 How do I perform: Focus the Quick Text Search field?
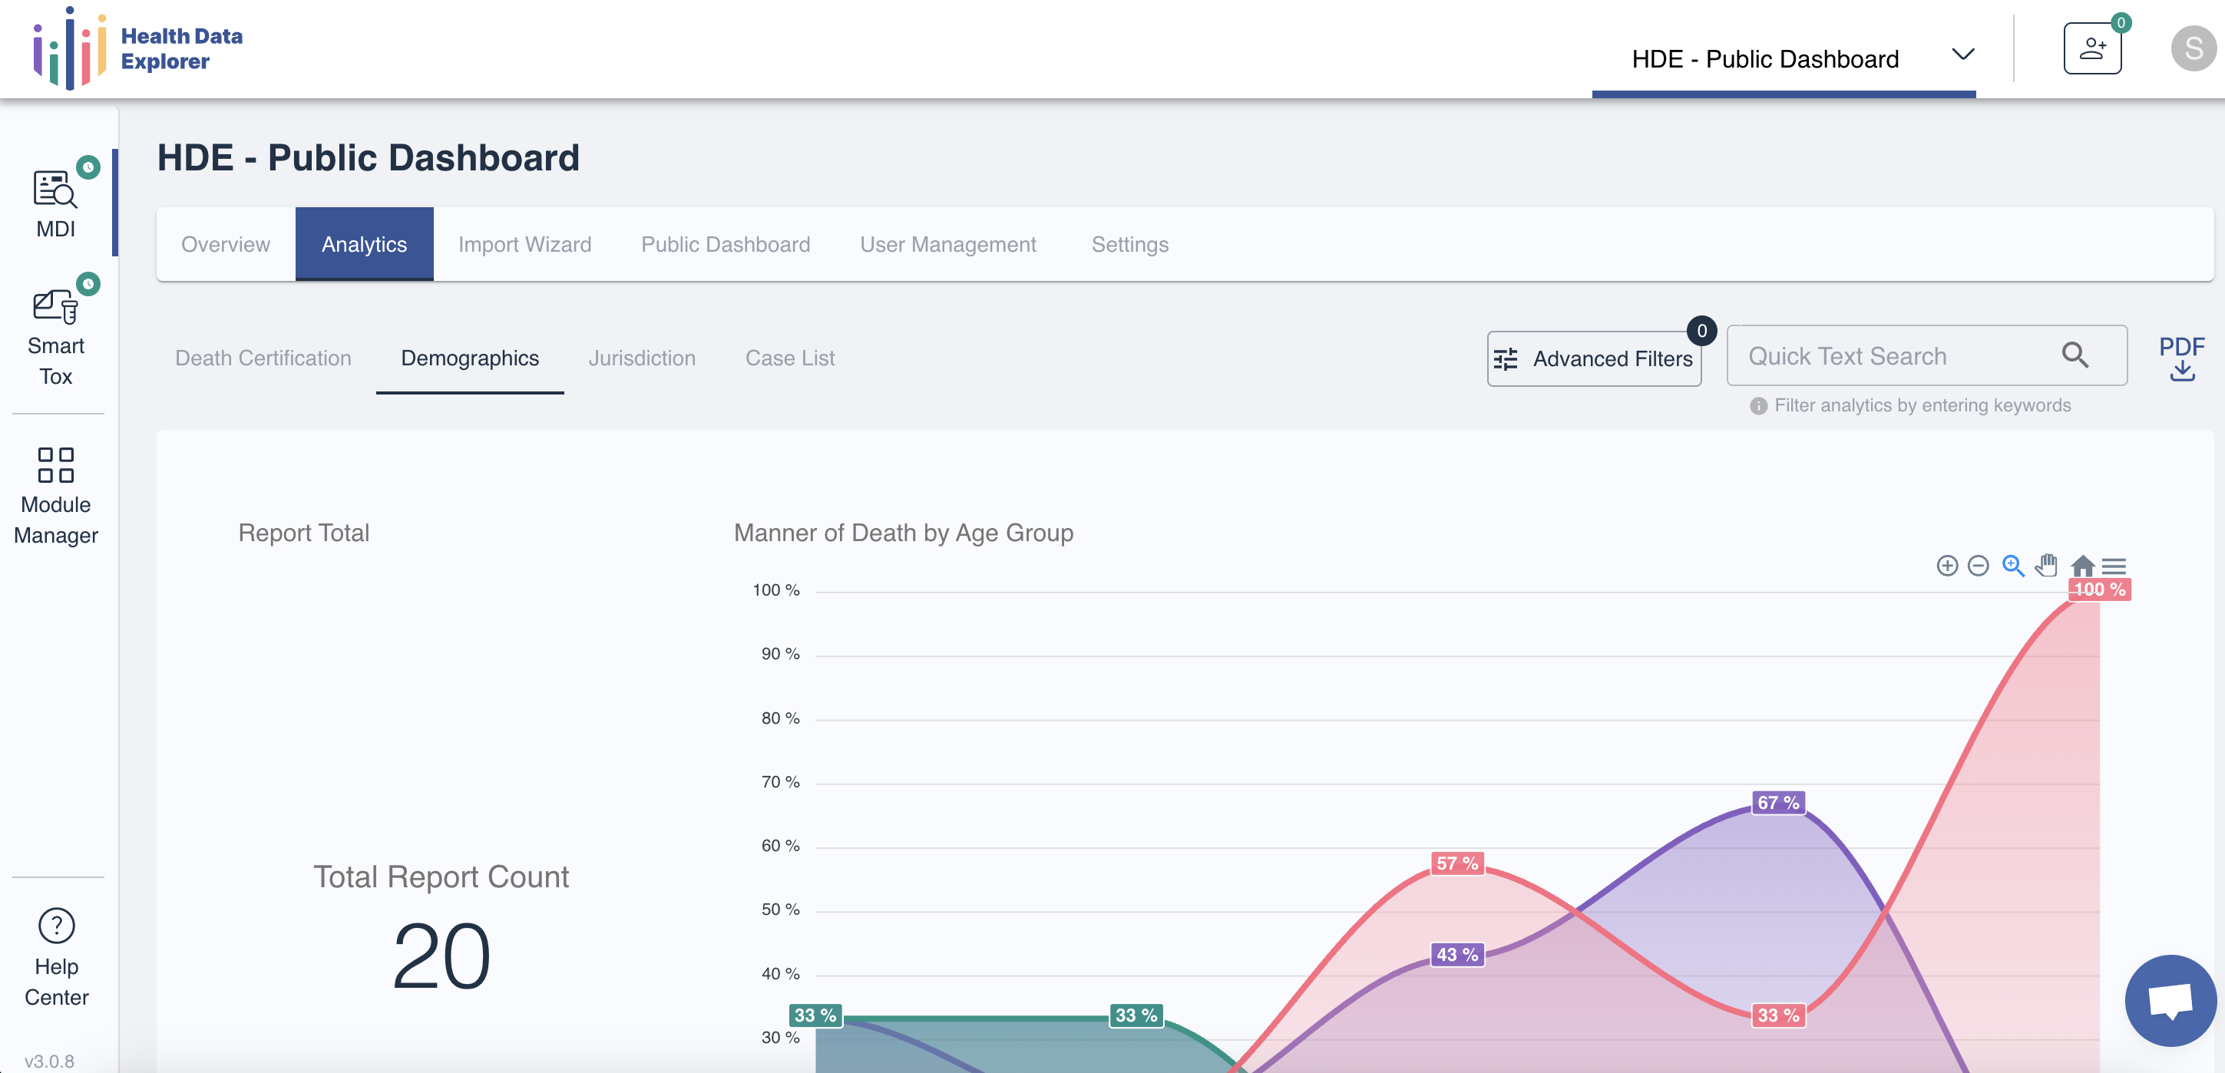pos(1927,355)
